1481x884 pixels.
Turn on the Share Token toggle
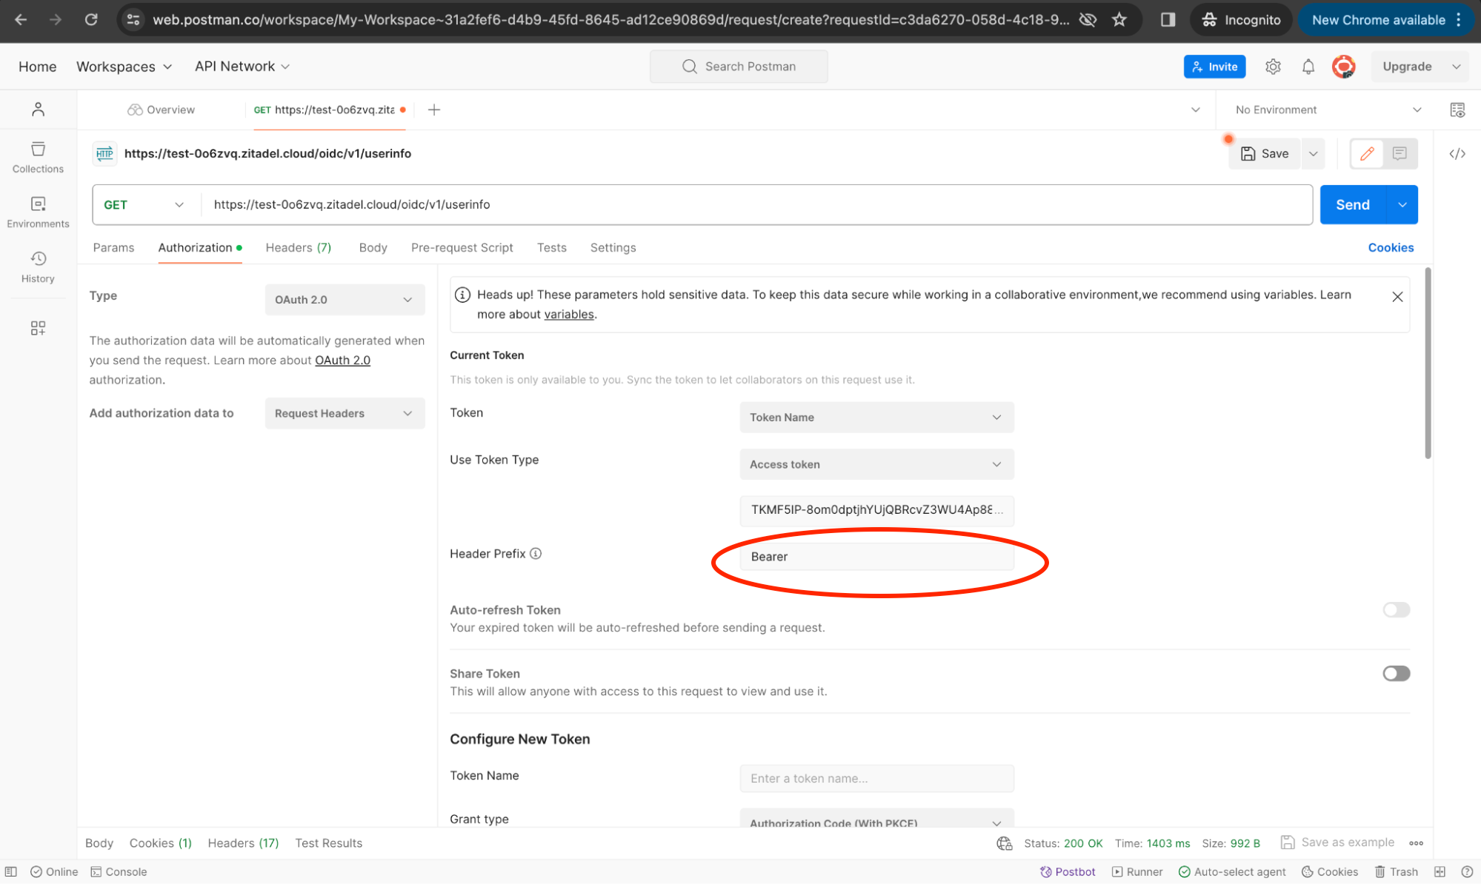1395,674
